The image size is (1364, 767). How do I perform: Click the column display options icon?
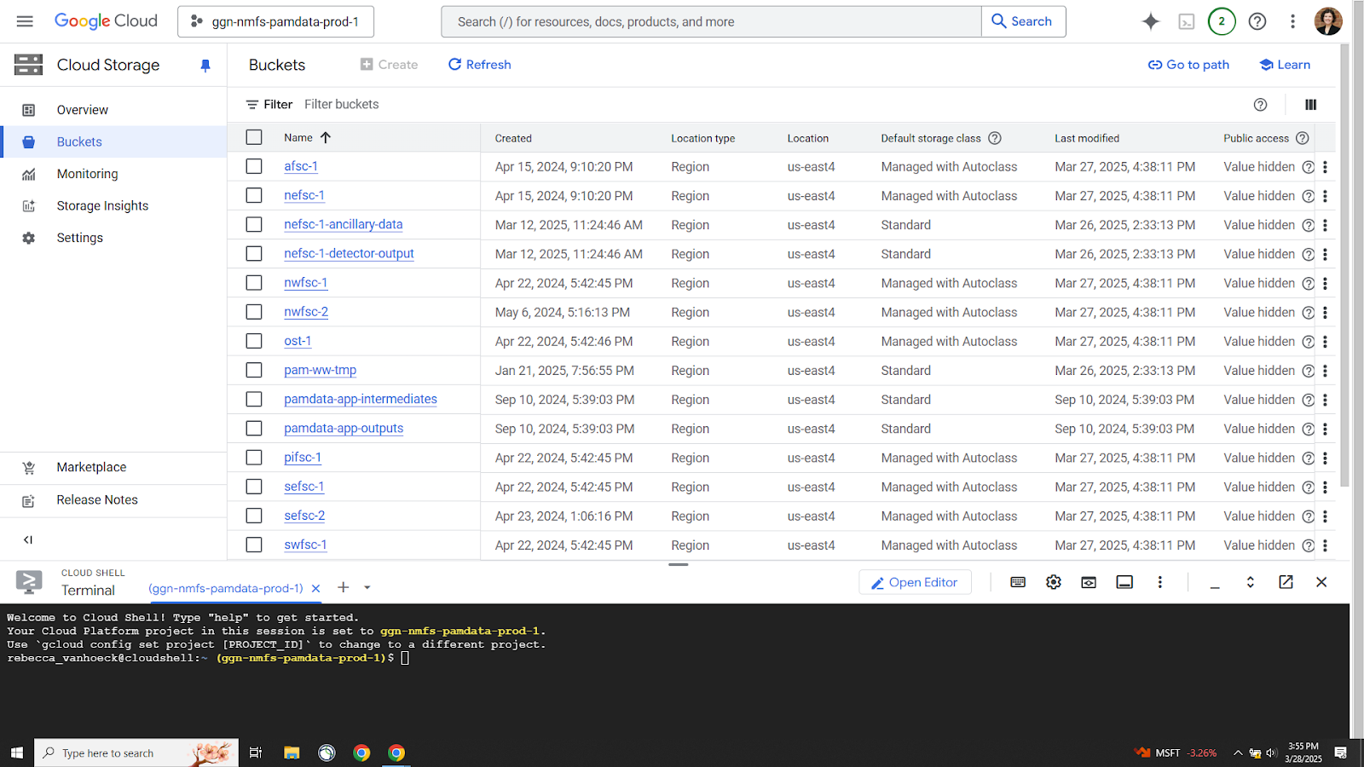1310,105
